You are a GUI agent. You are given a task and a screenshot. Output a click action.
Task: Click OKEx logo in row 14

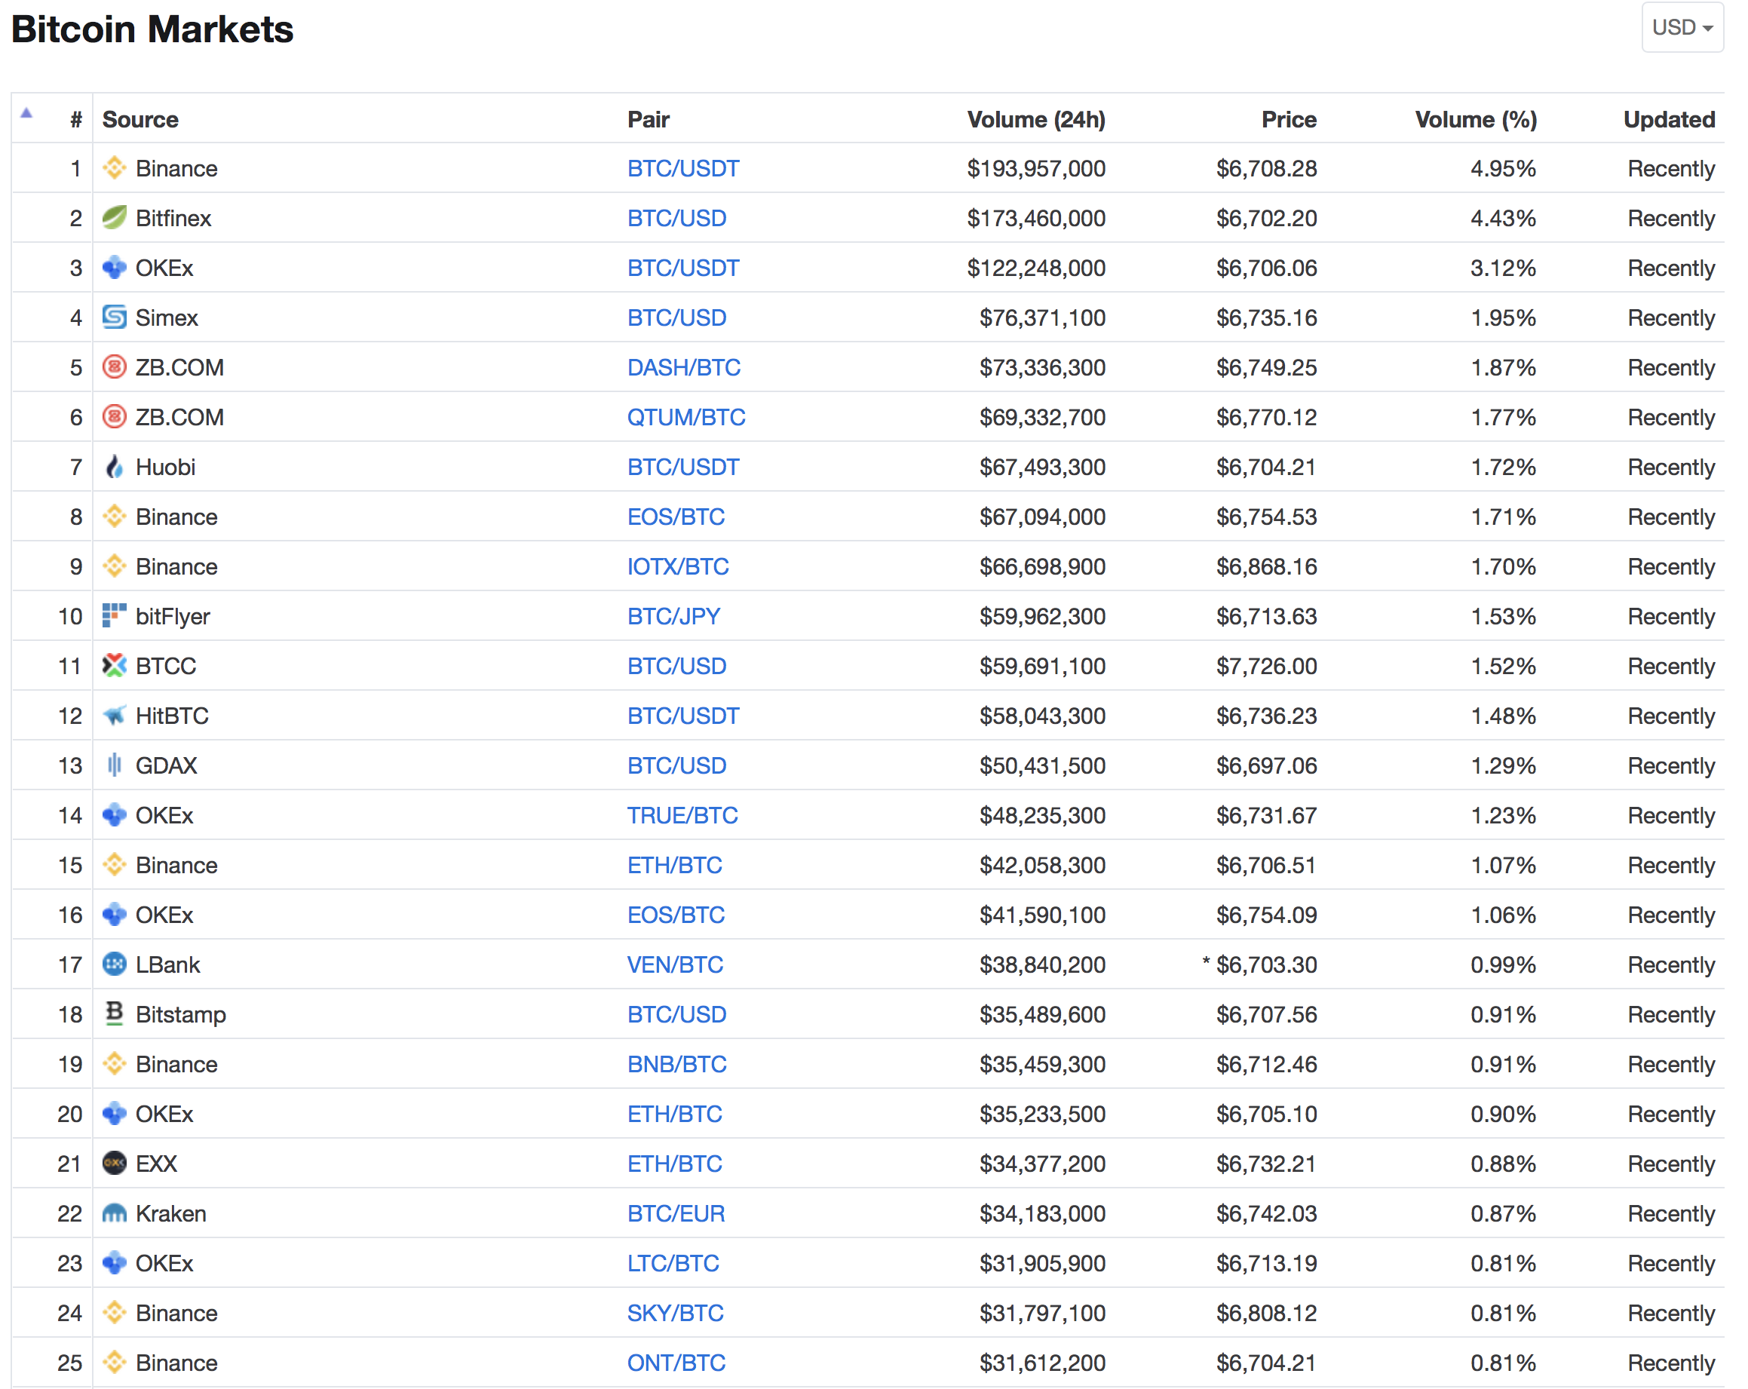(x=115, y=814)
